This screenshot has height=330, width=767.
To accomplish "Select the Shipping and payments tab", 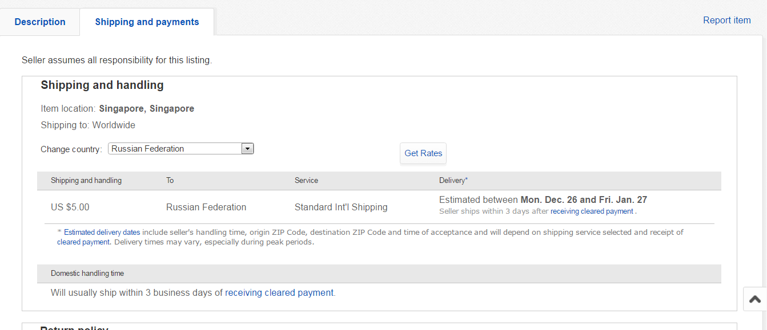I will pos(147,22).
